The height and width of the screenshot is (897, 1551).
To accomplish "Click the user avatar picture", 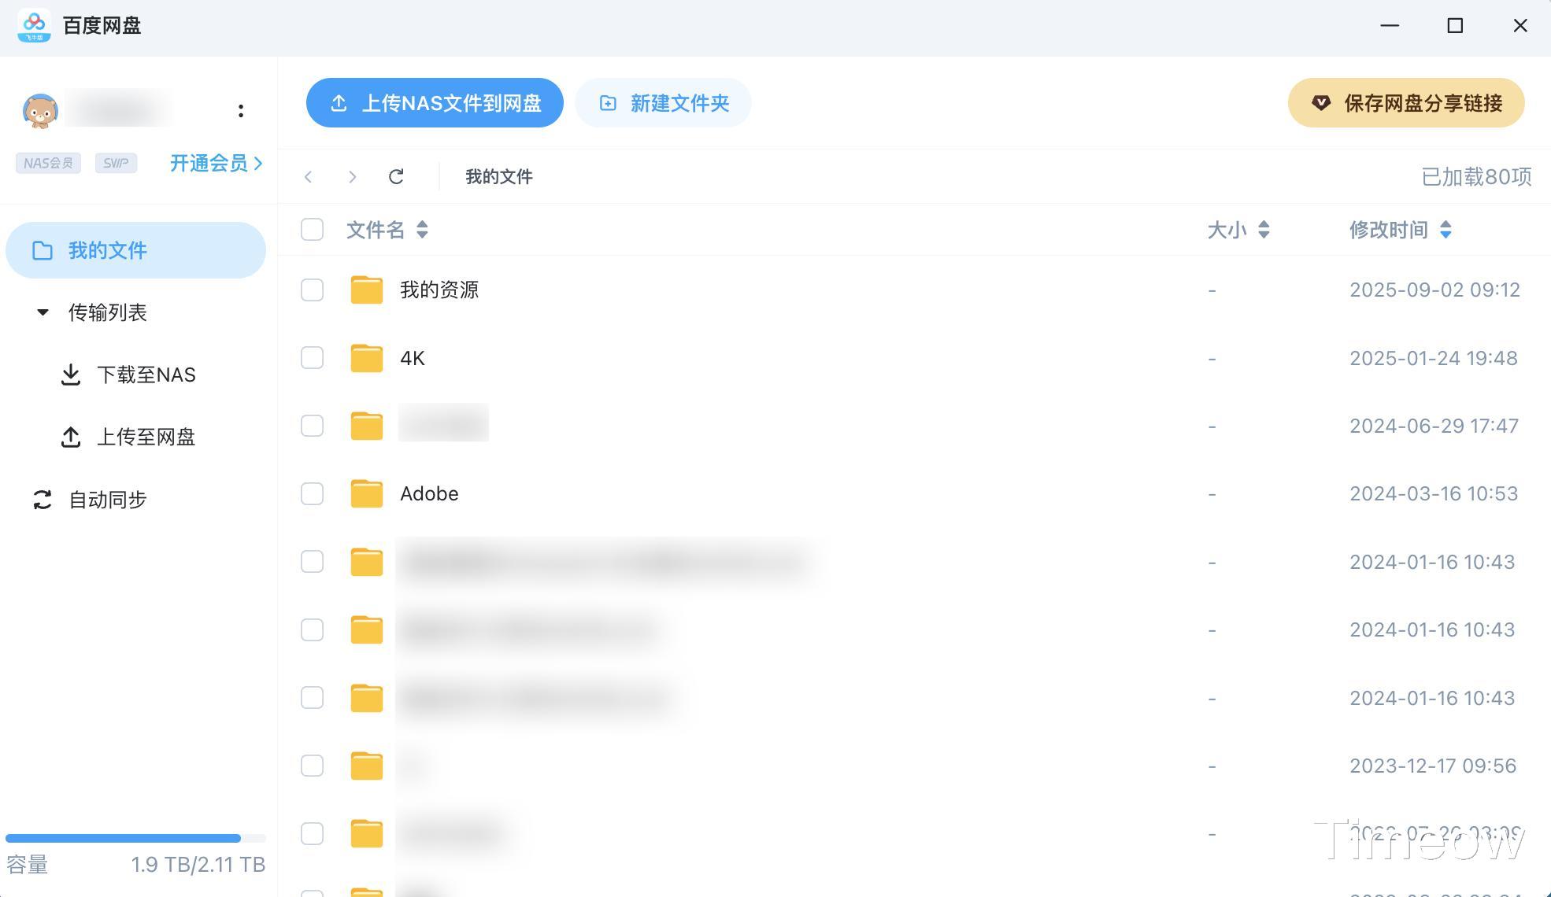I will [x=40, y=111].
